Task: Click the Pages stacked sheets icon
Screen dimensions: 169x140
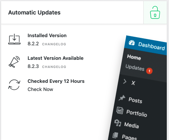Action: 115,135
